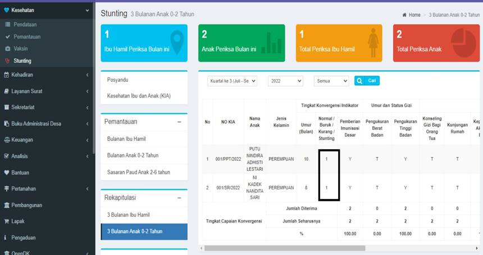Click the woman figure icon on orange card
This screenshot has width=483, height=255.
click(x=372, y=42)
